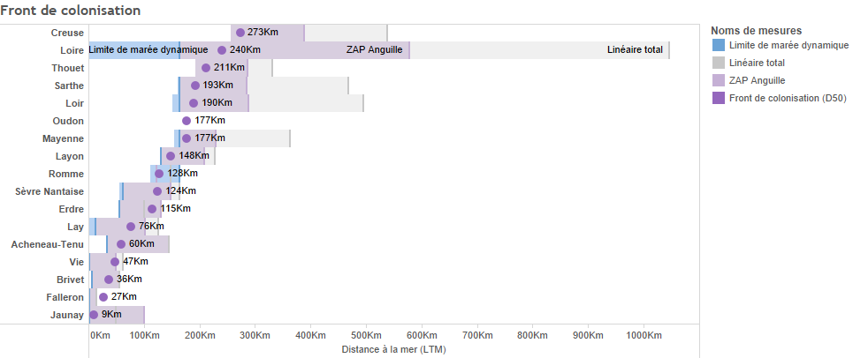This screenshot has width=853, height=358.
Task: Select the Romme 128Km dot
Action: [x=159, y=174]
